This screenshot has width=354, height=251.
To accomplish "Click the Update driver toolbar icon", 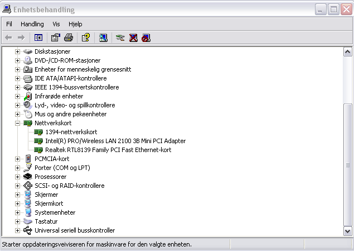I will (120, 37).
